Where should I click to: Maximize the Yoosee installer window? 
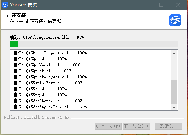click(x=161, y=5)
